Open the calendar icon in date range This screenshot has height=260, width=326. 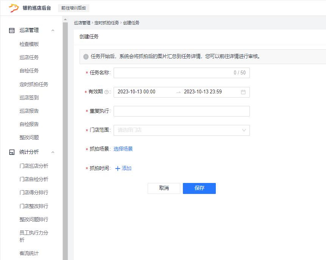point(243,92)
